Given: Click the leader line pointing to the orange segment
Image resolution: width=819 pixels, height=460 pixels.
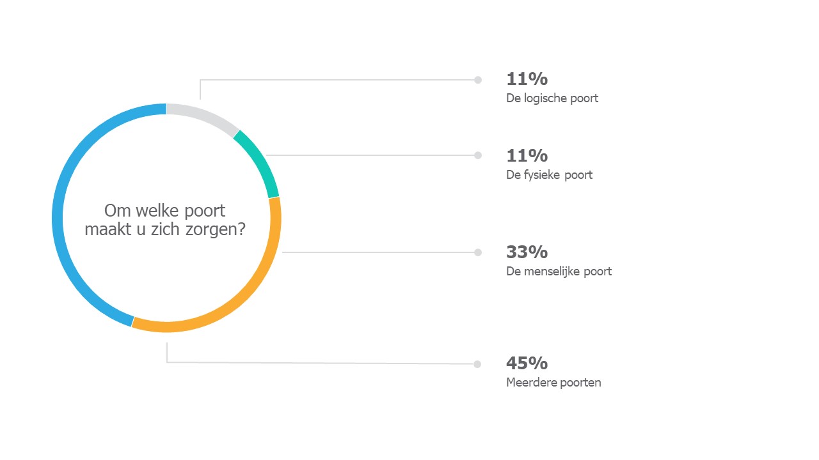Looking at the screenshot, I should [378, 252].
